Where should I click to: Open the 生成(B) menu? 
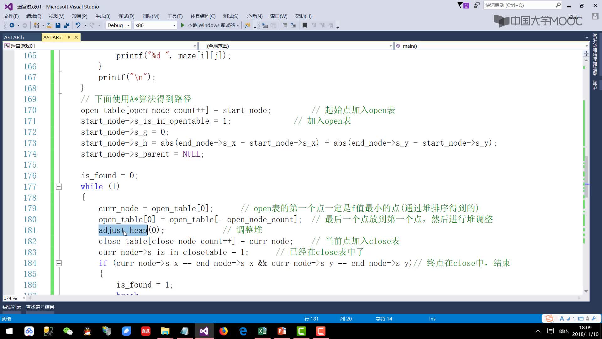103,16
